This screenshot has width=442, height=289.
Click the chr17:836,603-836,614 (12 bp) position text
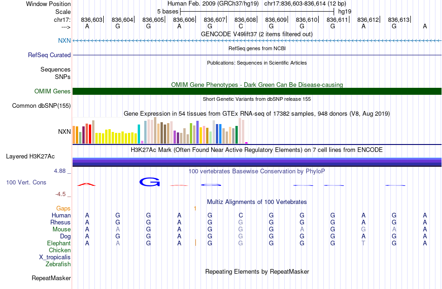tap(305, 4)
